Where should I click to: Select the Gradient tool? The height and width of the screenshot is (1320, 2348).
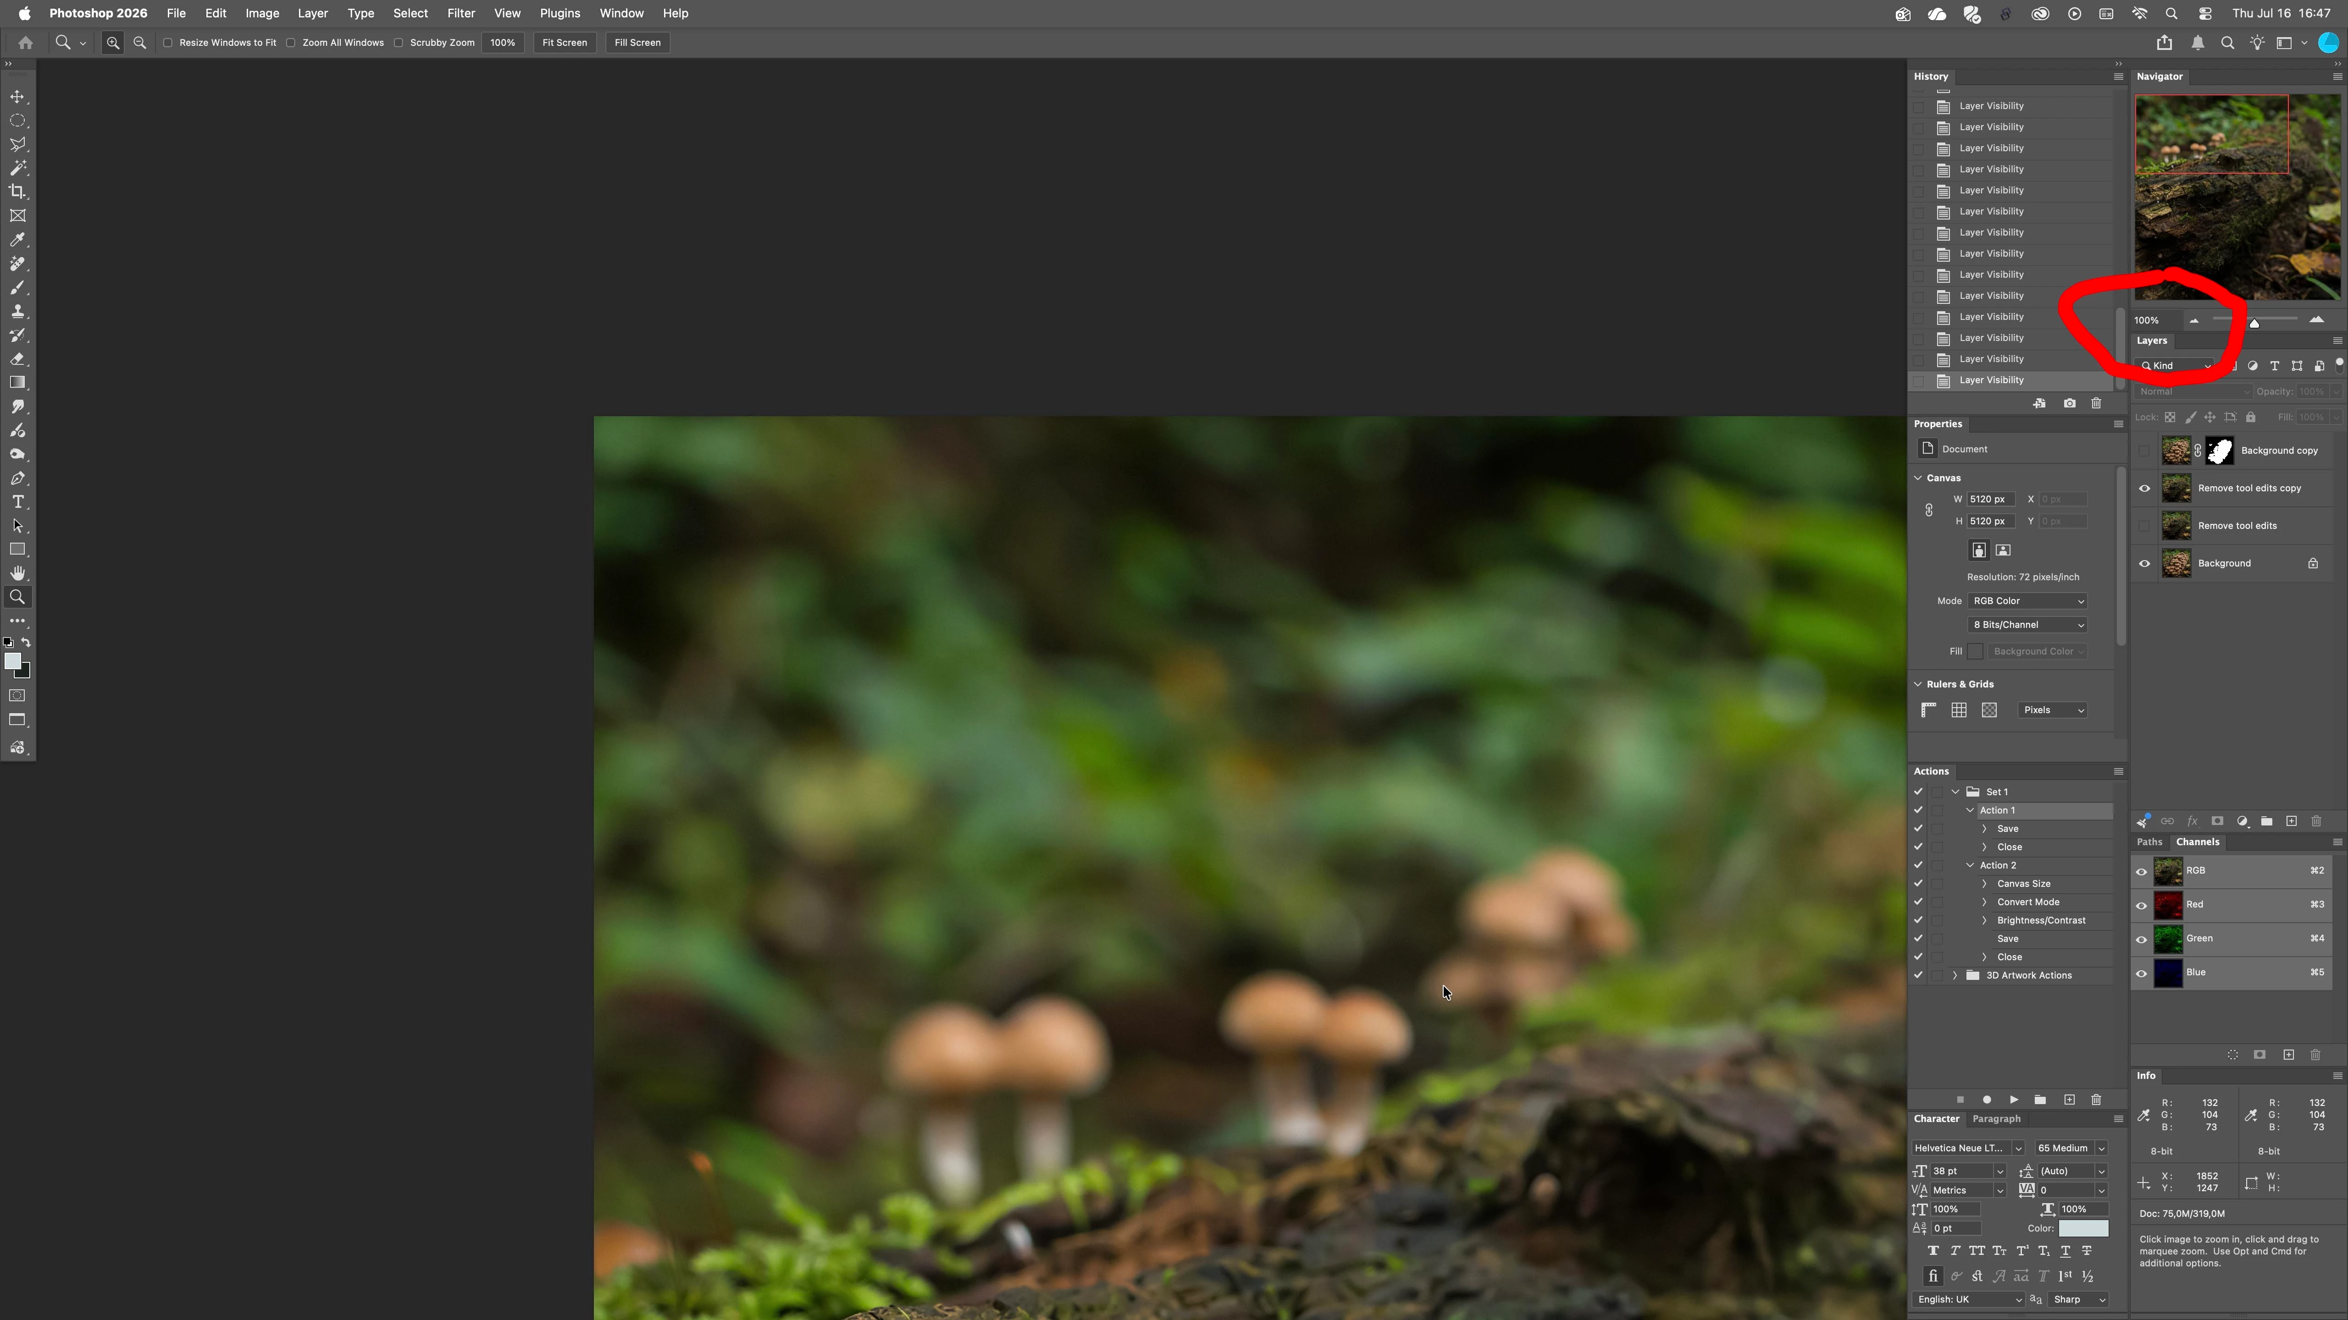[x=17, y=383]
